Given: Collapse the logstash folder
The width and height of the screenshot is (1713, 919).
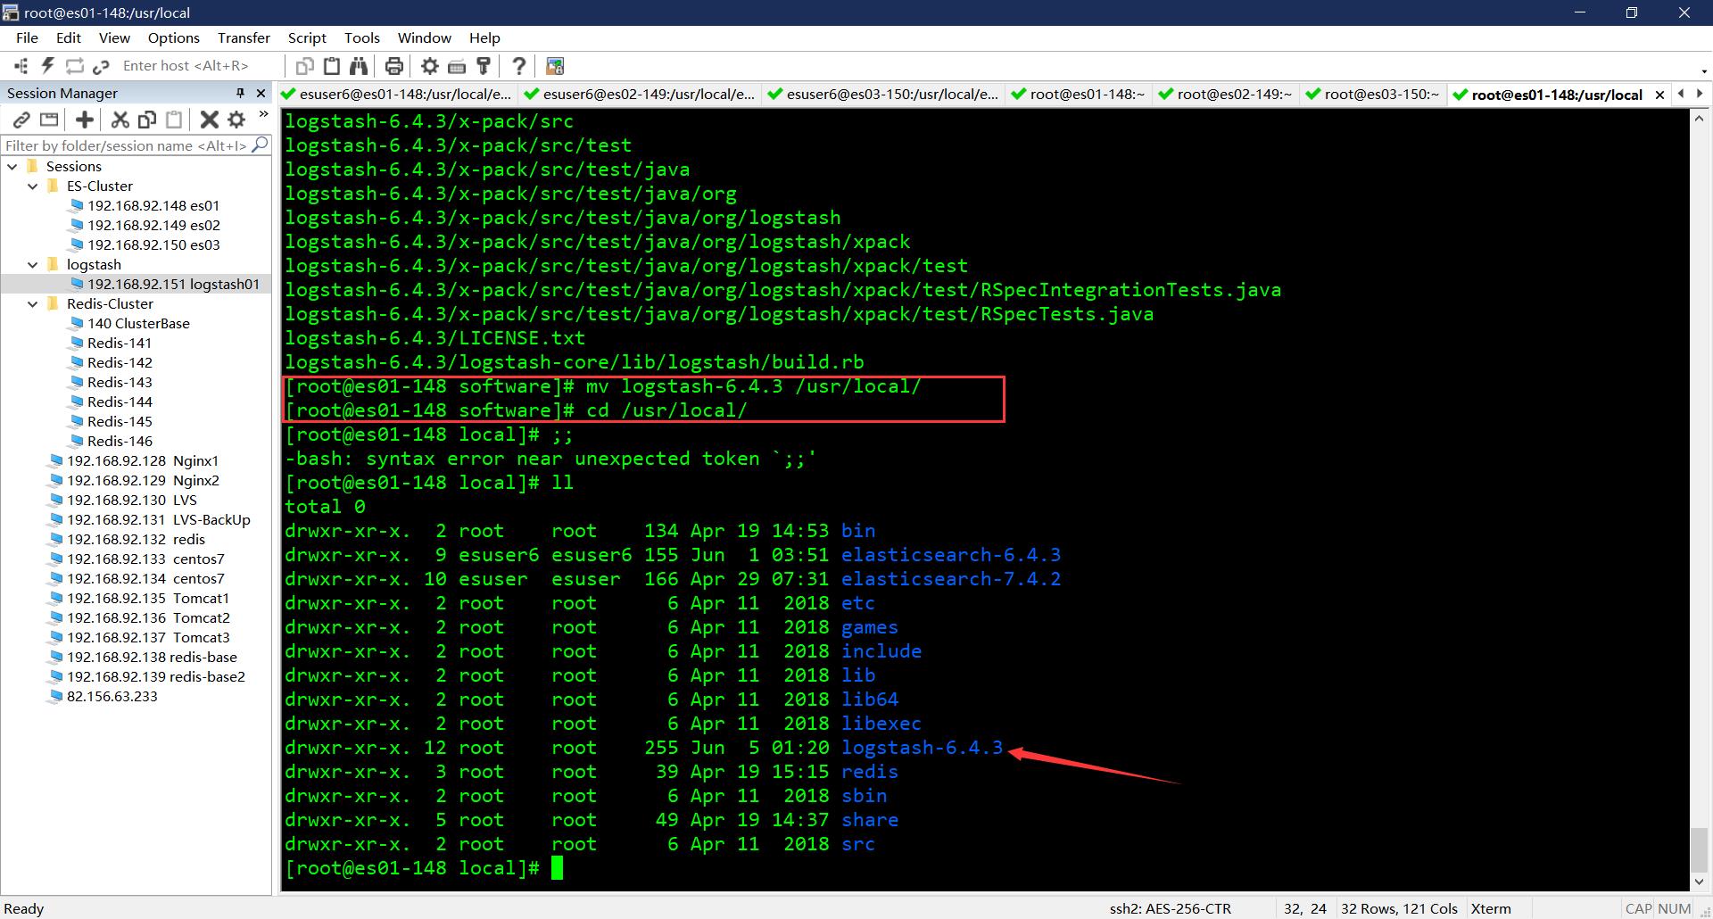Looking at the screenshot, I should coord(33,265).
